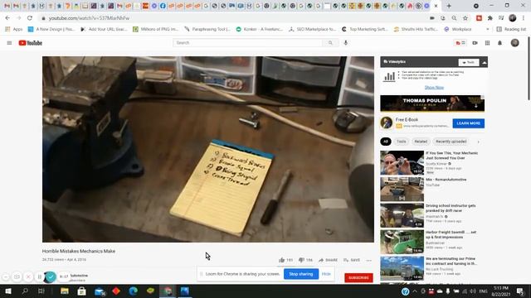Image resolution: width=531 pixels, height=298 pixels.
Task: Open the YouTube account avatar menu
Action: (x=514, y=42)
